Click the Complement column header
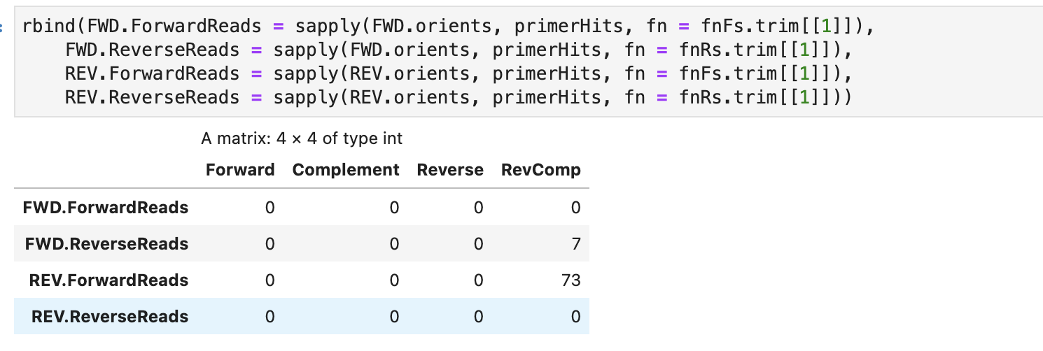The width and height of the screenshot is (1043, 351). [x=346, y=170]
